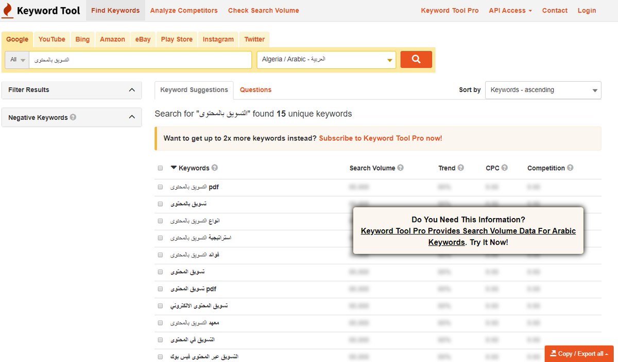Select the Google tab
Screen dimensions: 618x362
pyautogui.click(x=17, y=39)
